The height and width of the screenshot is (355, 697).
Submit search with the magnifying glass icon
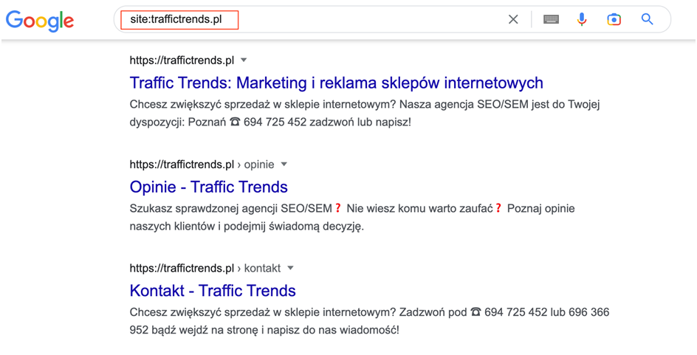(648, 20)
